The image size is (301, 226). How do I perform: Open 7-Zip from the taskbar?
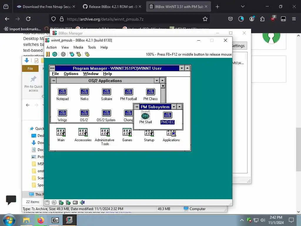point(55,220)
